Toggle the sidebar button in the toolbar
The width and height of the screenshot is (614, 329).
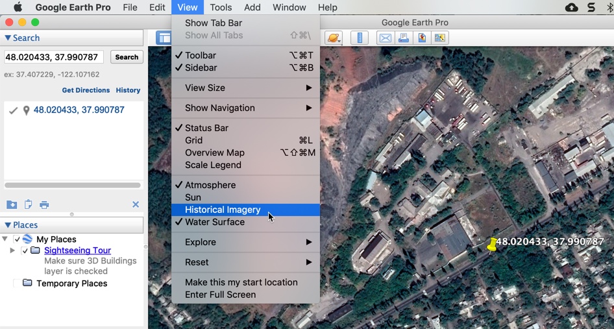pyautogui.click(x=164, y=38)
